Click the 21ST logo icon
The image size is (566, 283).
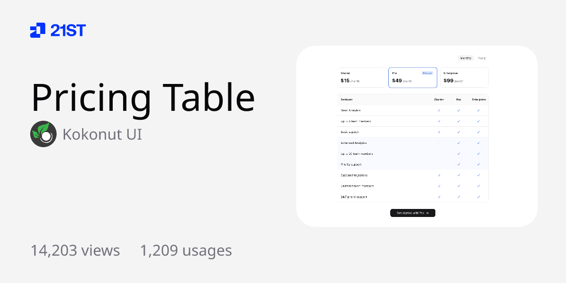click(x=38, y=30)
